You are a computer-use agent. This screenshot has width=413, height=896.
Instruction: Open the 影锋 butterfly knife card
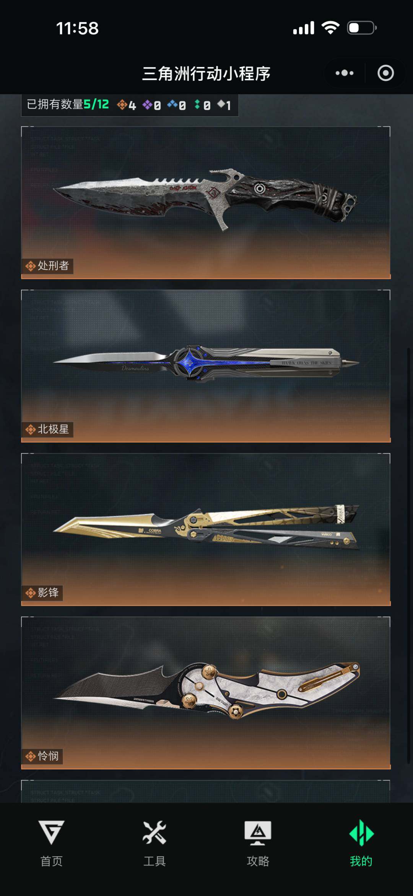tap(206, 529)
